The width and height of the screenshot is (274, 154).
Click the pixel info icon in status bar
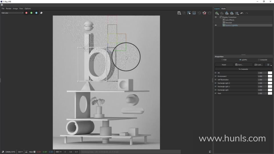click(x=3, y=152)
